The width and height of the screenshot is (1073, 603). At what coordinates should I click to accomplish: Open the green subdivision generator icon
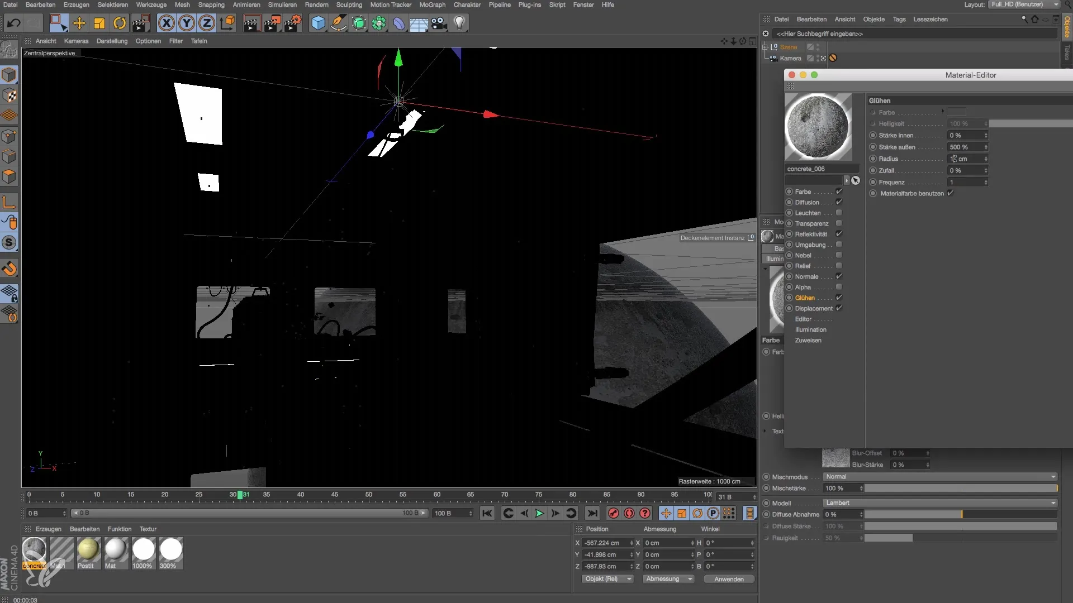359,23
